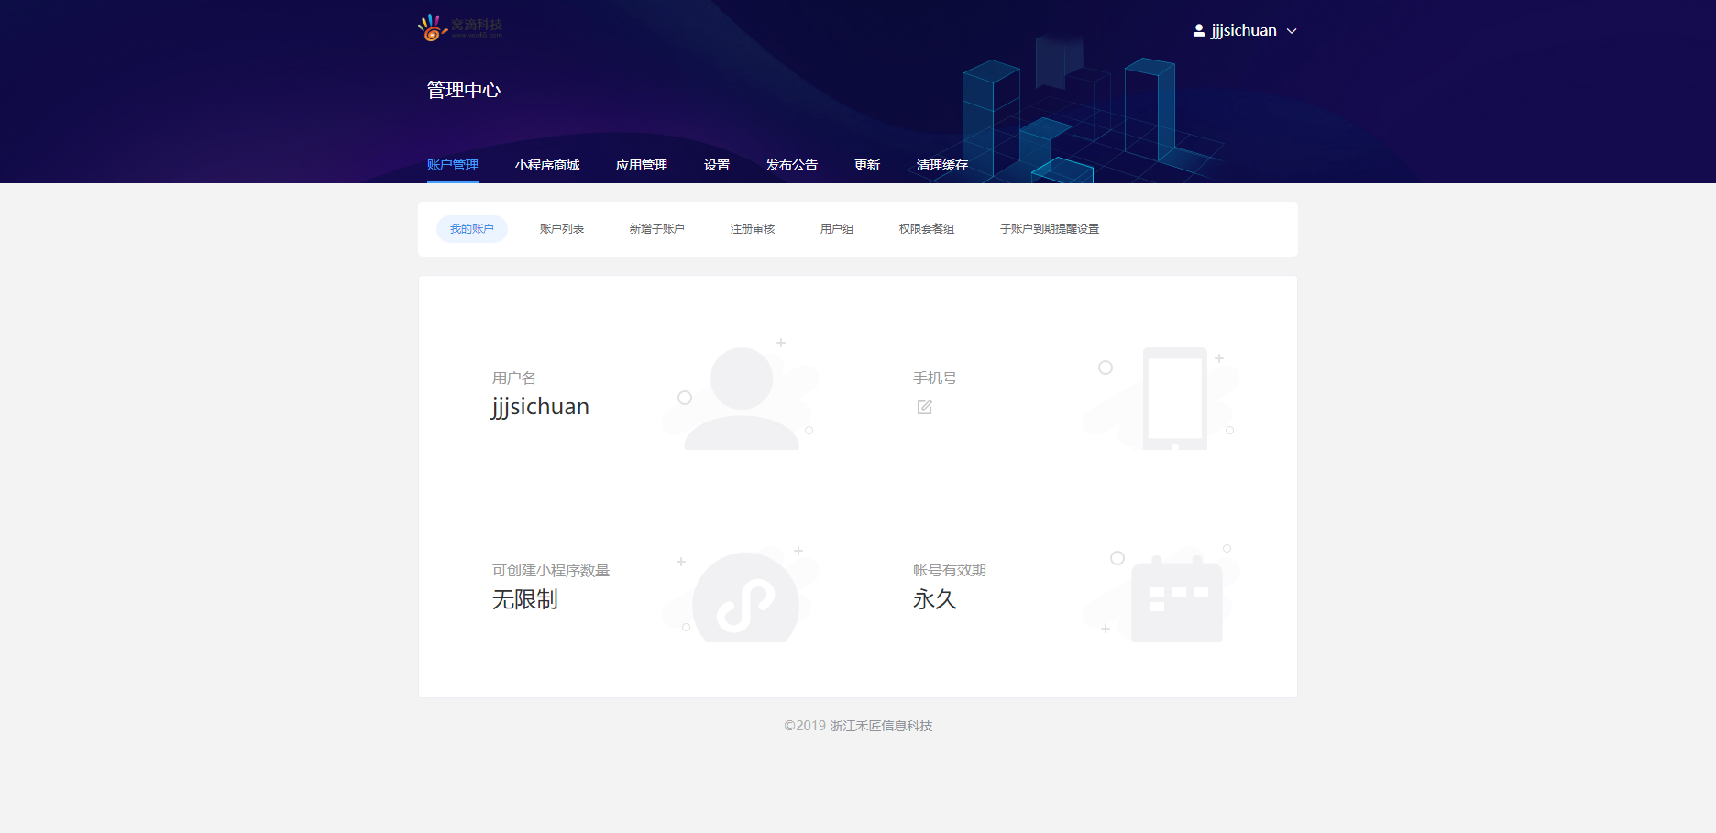Select the 我的账户 sub-tab
Screen dimensions: 1716x833
coord(472,229)
